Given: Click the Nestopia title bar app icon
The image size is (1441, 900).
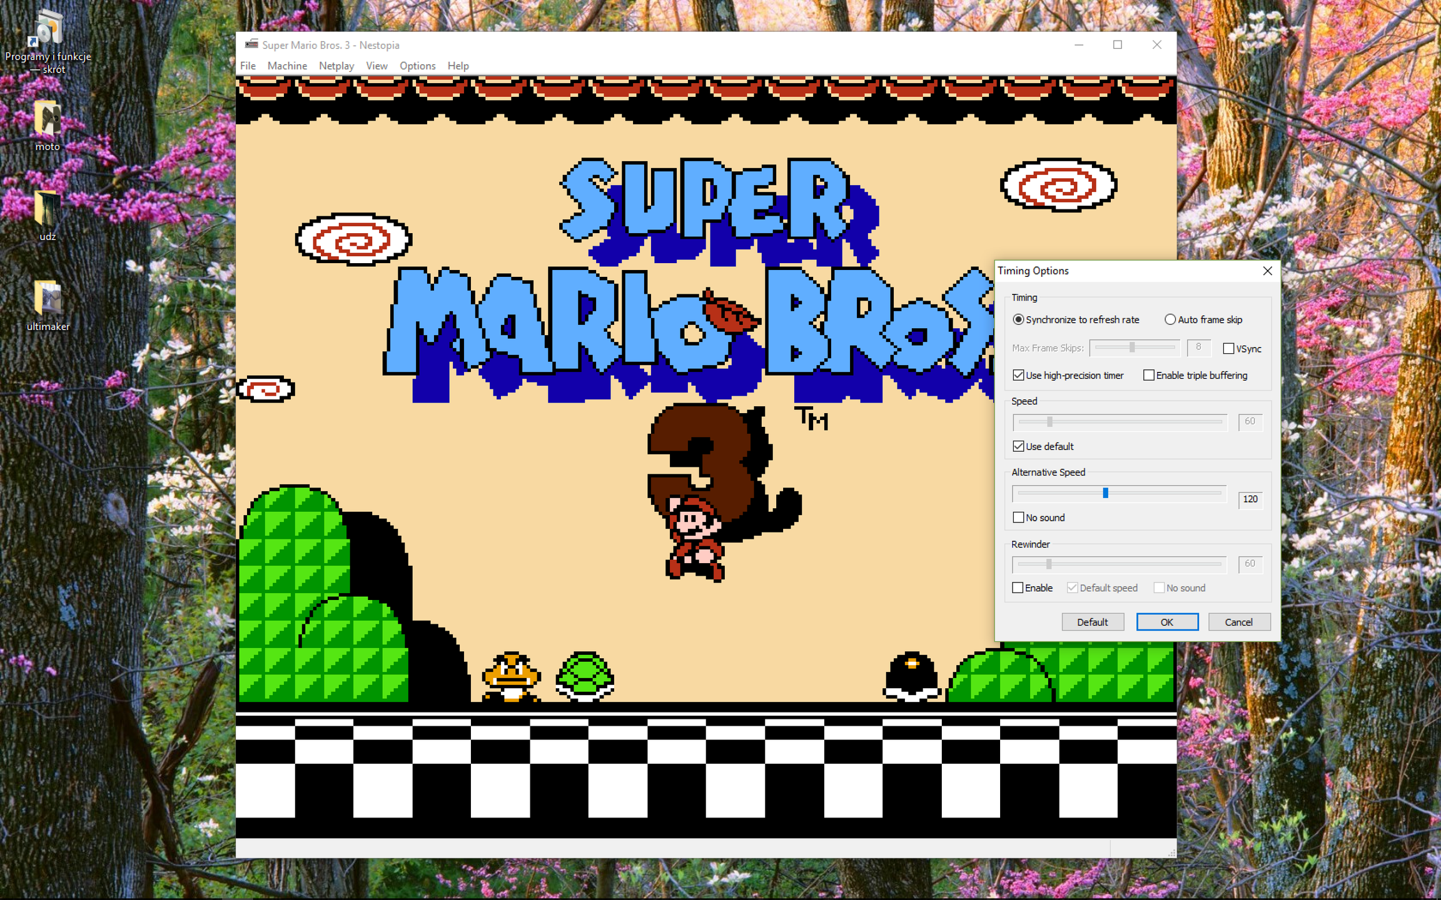Looking at the screenshot, I should click(251, 44).
